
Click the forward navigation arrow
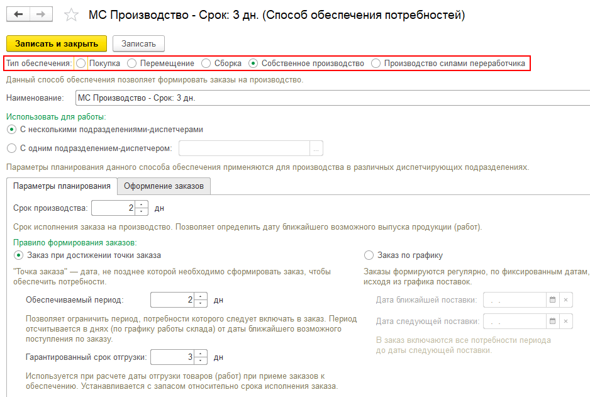point(41,14)
